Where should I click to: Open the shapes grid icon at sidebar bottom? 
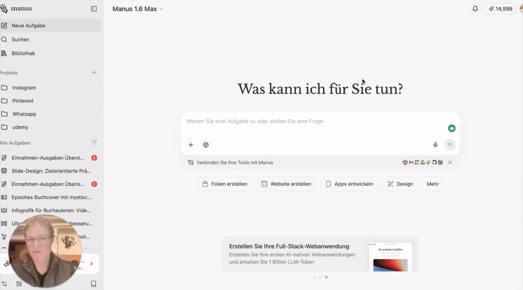19,284
